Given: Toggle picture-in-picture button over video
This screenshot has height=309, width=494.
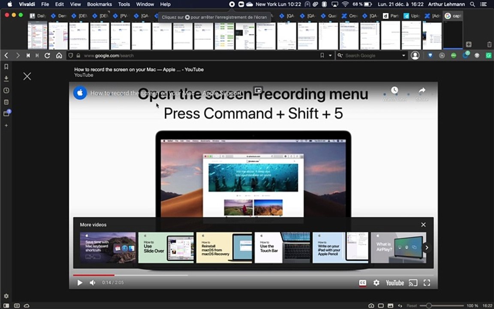Looking at the screenshot, I should [258, 90].
